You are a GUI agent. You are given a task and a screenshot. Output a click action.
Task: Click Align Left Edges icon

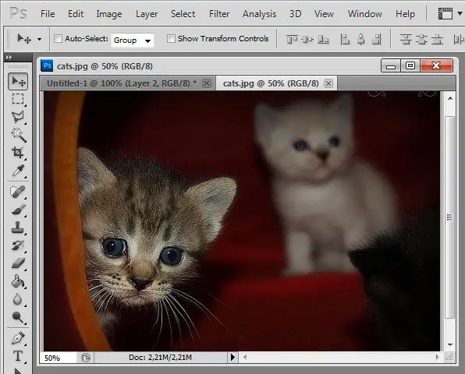click(345, 39)
